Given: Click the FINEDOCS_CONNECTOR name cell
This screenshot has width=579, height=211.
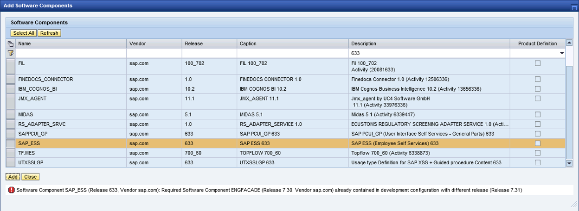Looking at the screenshot, I should coord(71,79).
